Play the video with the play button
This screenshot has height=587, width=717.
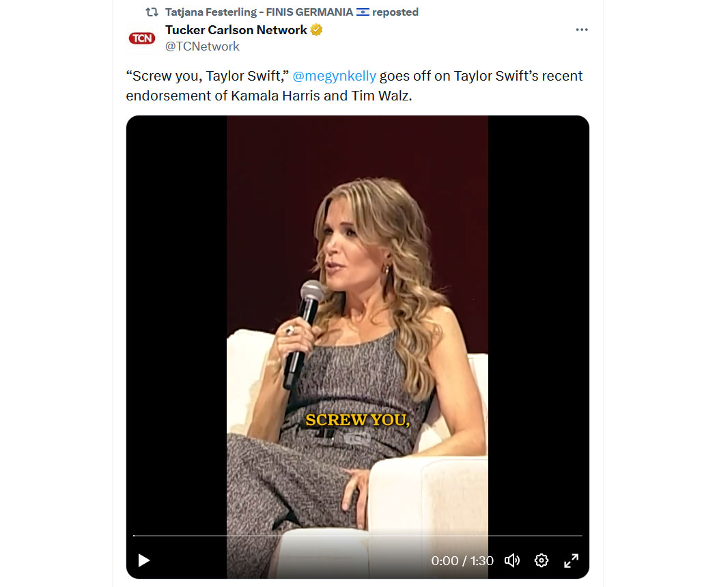pos(144,560)
